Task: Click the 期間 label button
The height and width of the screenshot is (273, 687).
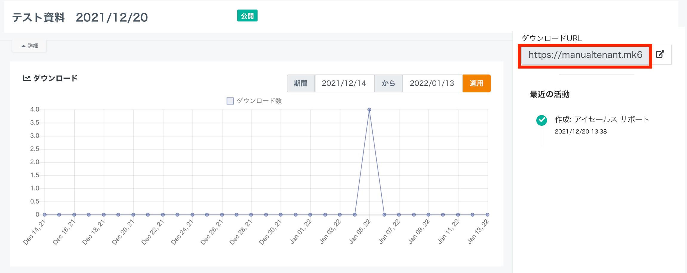Action: pyautogui.click(x=301, y=83)
